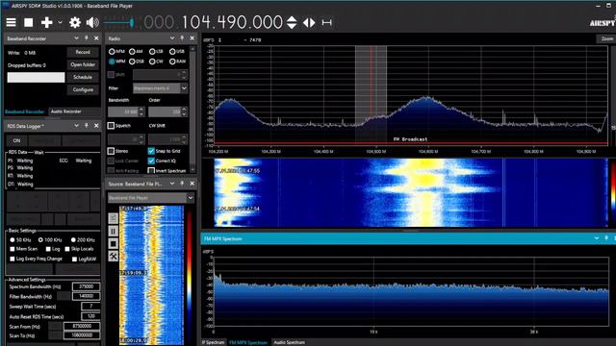
Task: Select the WFM demodulation mode
Action: [116, 62]
